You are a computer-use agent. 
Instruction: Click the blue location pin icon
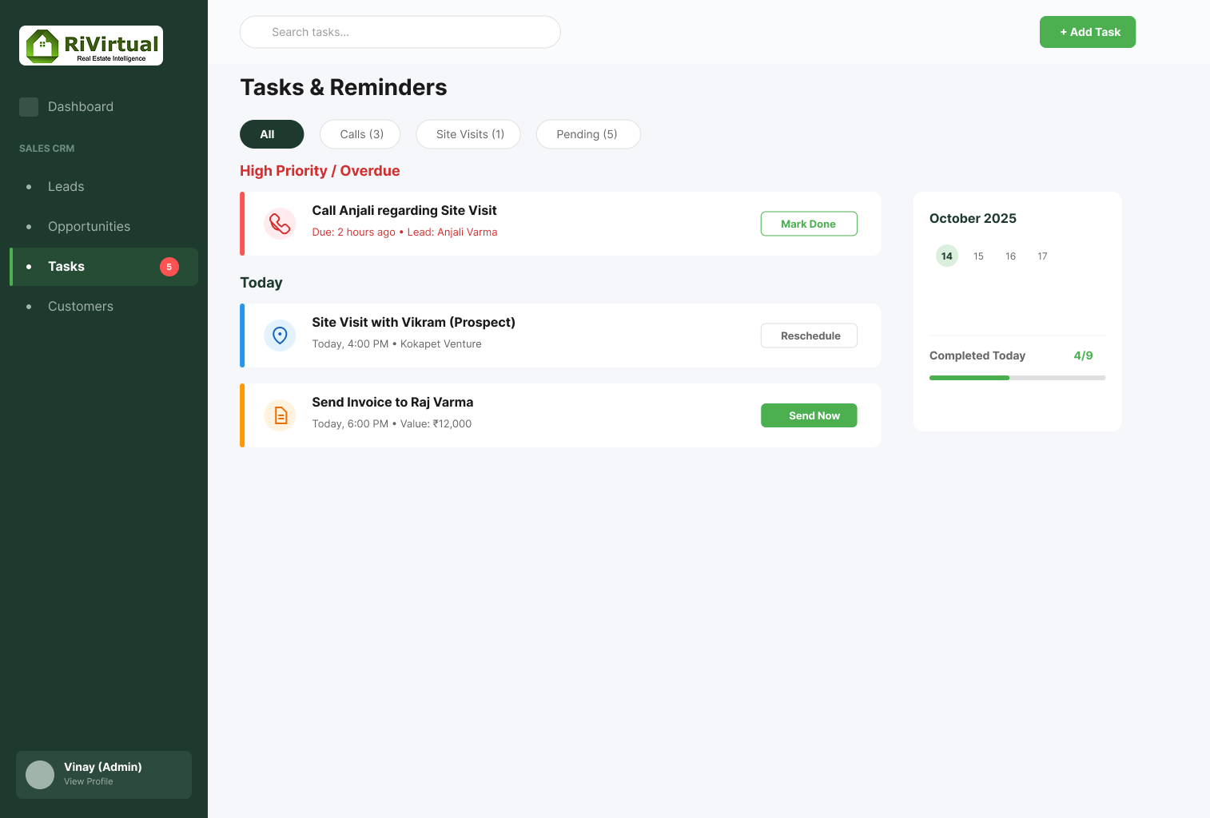280,336
